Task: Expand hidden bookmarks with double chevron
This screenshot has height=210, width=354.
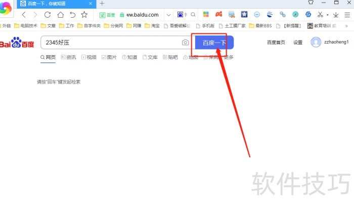Action: click(x=346, y=26)
